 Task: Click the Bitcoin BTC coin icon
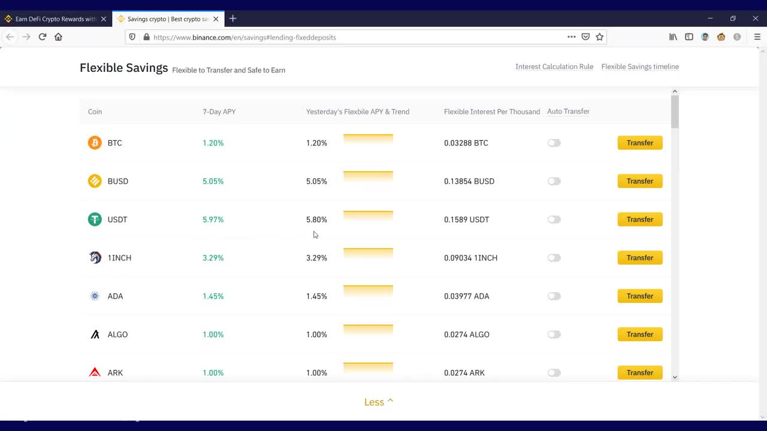[95, 142]
